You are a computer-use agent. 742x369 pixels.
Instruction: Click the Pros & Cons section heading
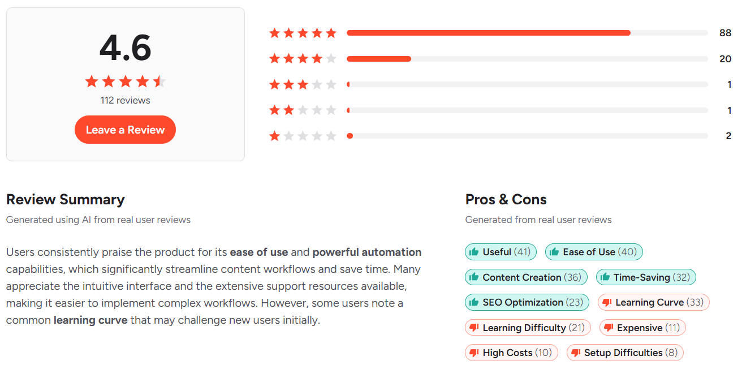click(506, 199)
